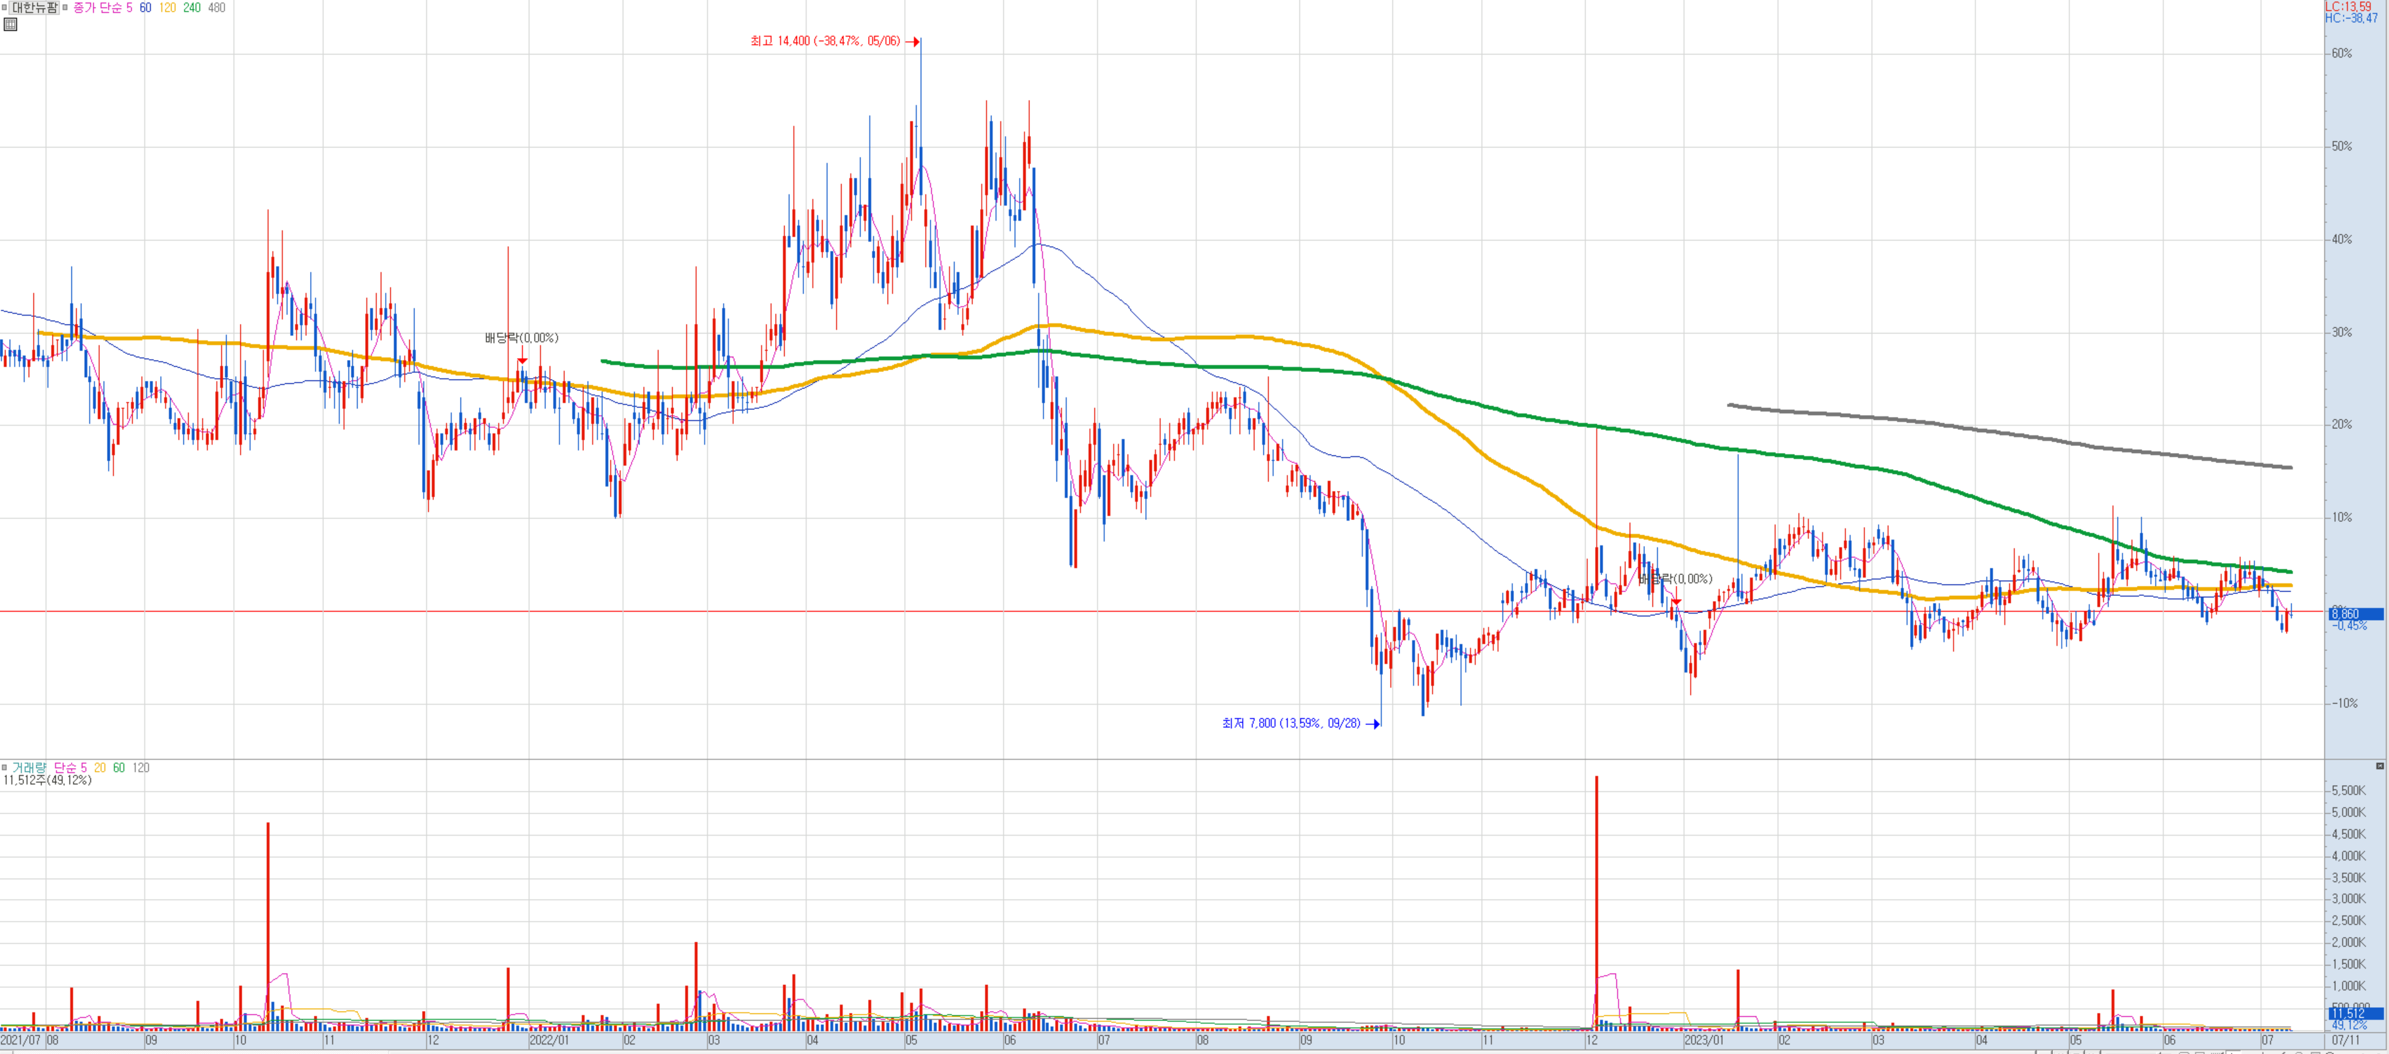Click the red 배당락 marker arrow in 2022
2389x1054 pixels.
[522, 360]
